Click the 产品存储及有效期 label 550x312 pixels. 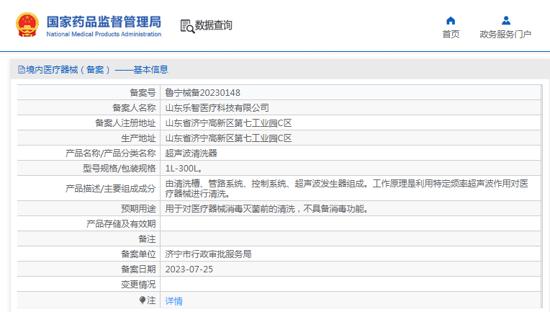point(121,224)
